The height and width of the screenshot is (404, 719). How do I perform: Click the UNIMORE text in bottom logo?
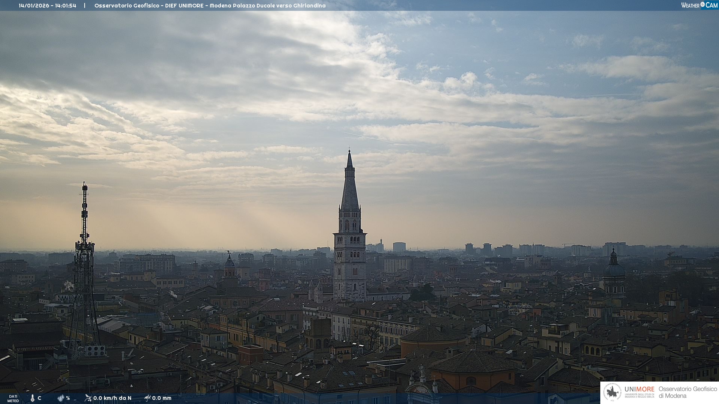click(639, 389)
